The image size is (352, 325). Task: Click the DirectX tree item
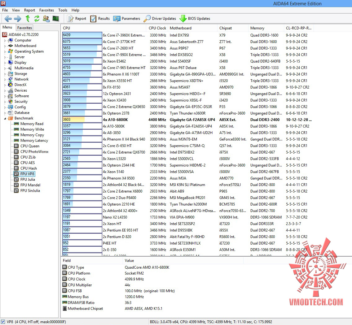pos(17,85)
